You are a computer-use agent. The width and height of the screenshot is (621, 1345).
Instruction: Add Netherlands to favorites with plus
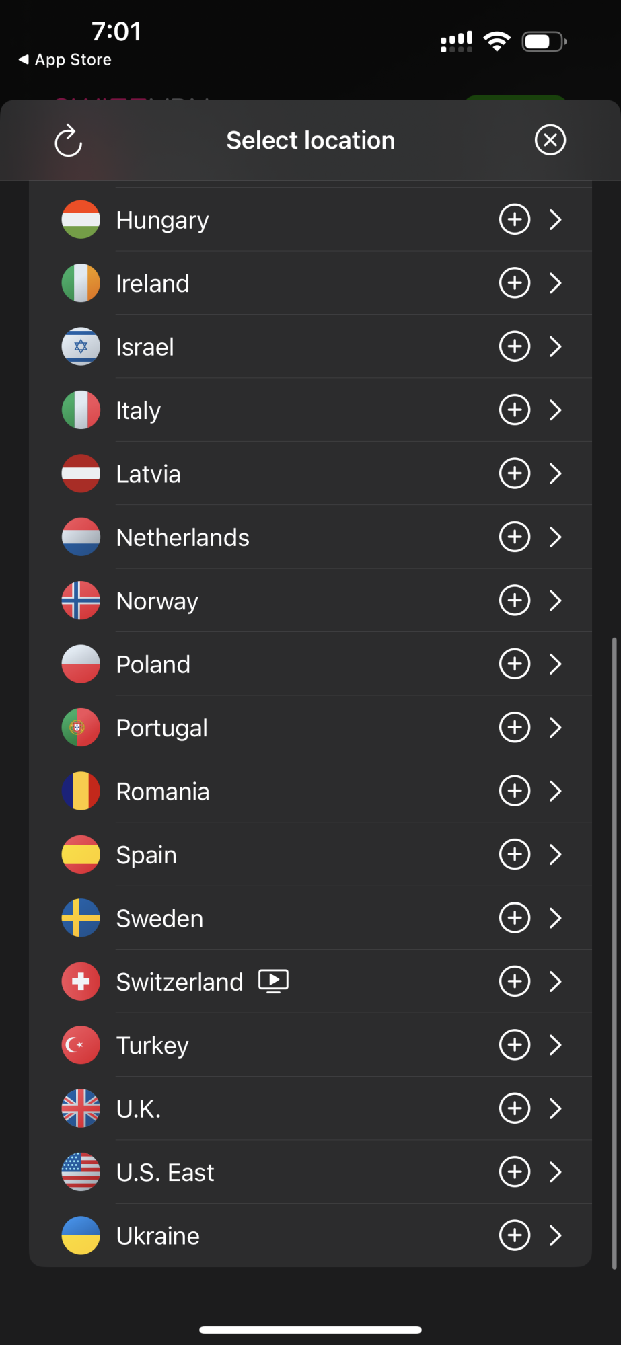point(515,537)
